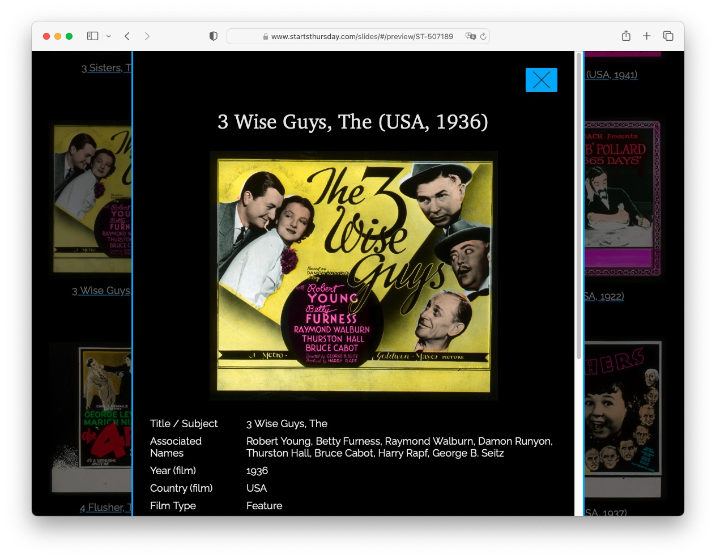This screenshot has height=558, width=716.
Task: Click the "Associated Names" label
Action: click(176, 447)
